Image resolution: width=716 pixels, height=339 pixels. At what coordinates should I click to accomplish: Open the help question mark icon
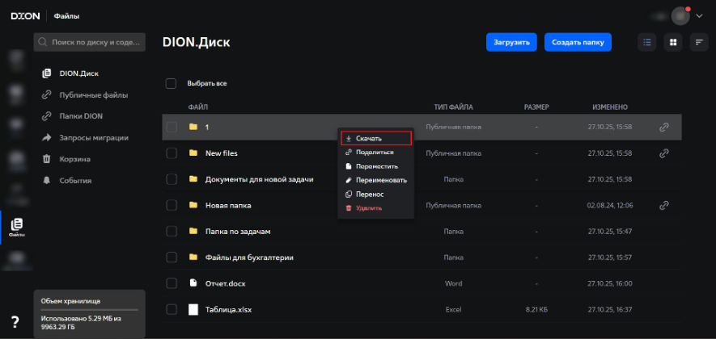point(15,321)
